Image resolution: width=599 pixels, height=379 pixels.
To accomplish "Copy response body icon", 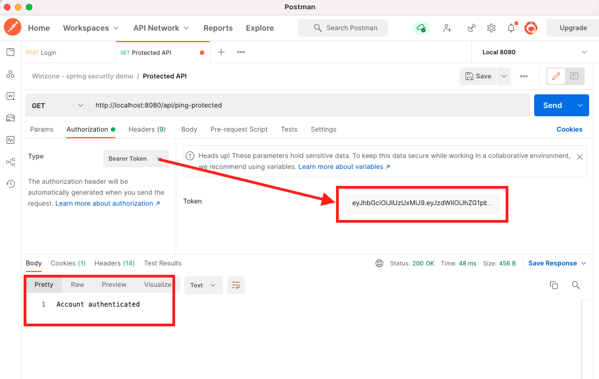I will 554,285.
